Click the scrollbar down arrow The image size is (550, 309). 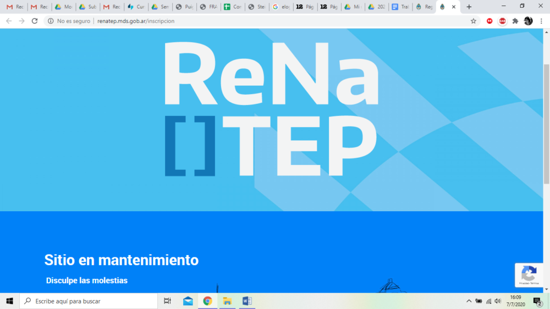tap(547, 289)
